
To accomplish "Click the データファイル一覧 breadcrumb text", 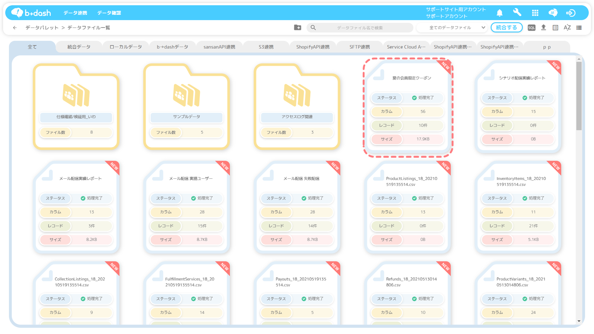I will point(89,28).
